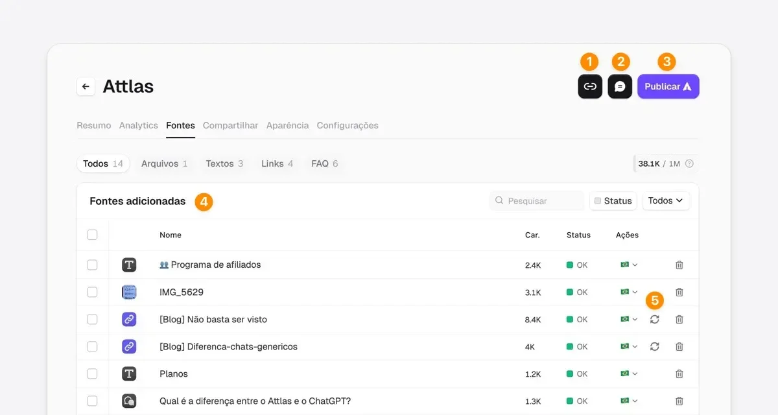Click the Brazil flag on the Planos row
The height and width of the screenshot is (415, 778).
point(624,373)
